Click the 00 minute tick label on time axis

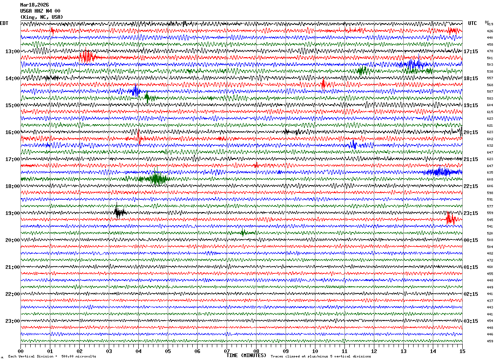coord(20,351)
